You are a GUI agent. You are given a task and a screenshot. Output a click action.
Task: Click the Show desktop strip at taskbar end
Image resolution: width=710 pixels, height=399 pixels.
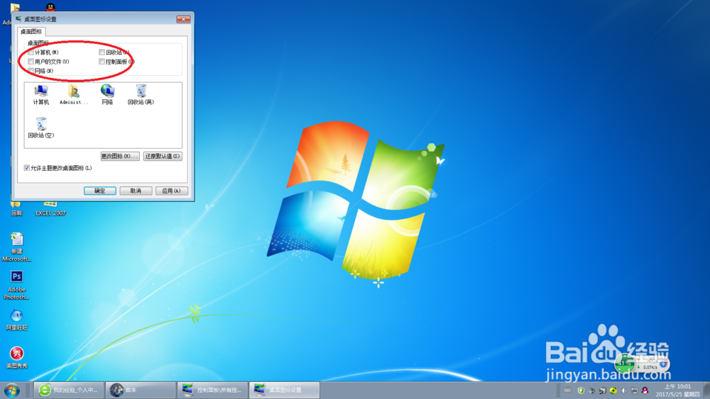coord(706,390)
